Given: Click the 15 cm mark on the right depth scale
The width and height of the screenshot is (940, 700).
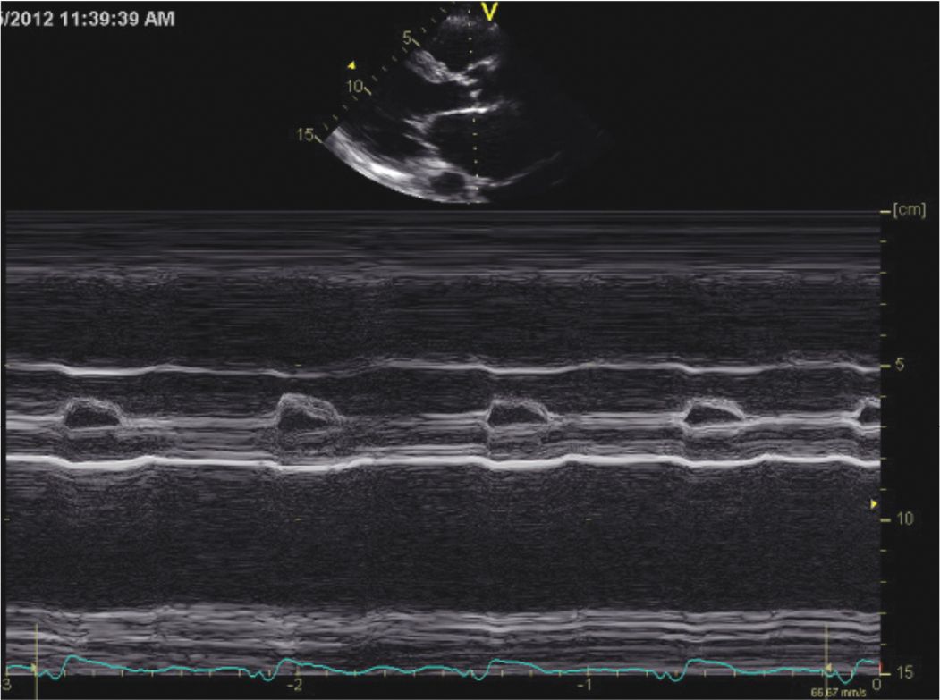Looking at the screenshot, I should click(902, 672).
